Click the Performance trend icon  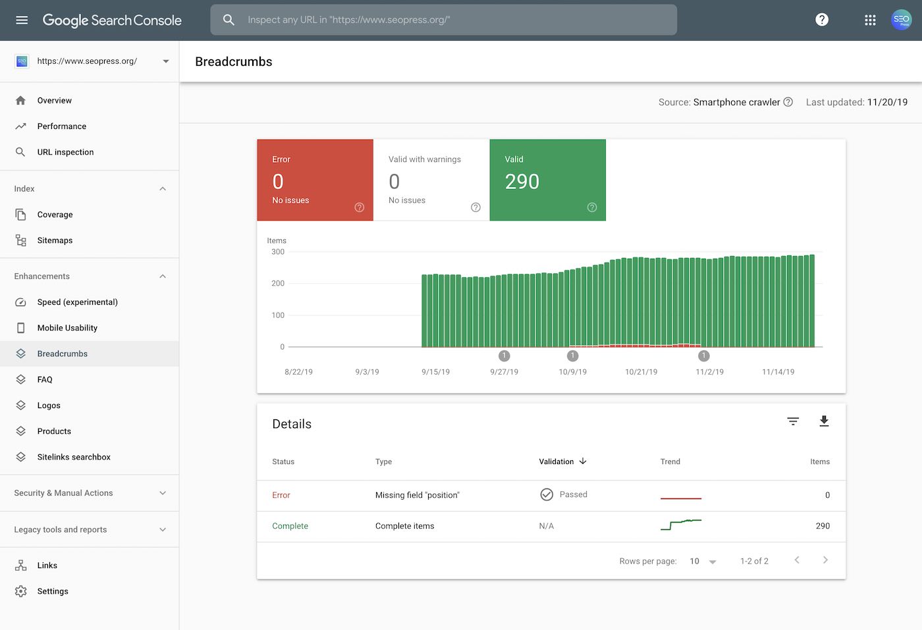20,126
